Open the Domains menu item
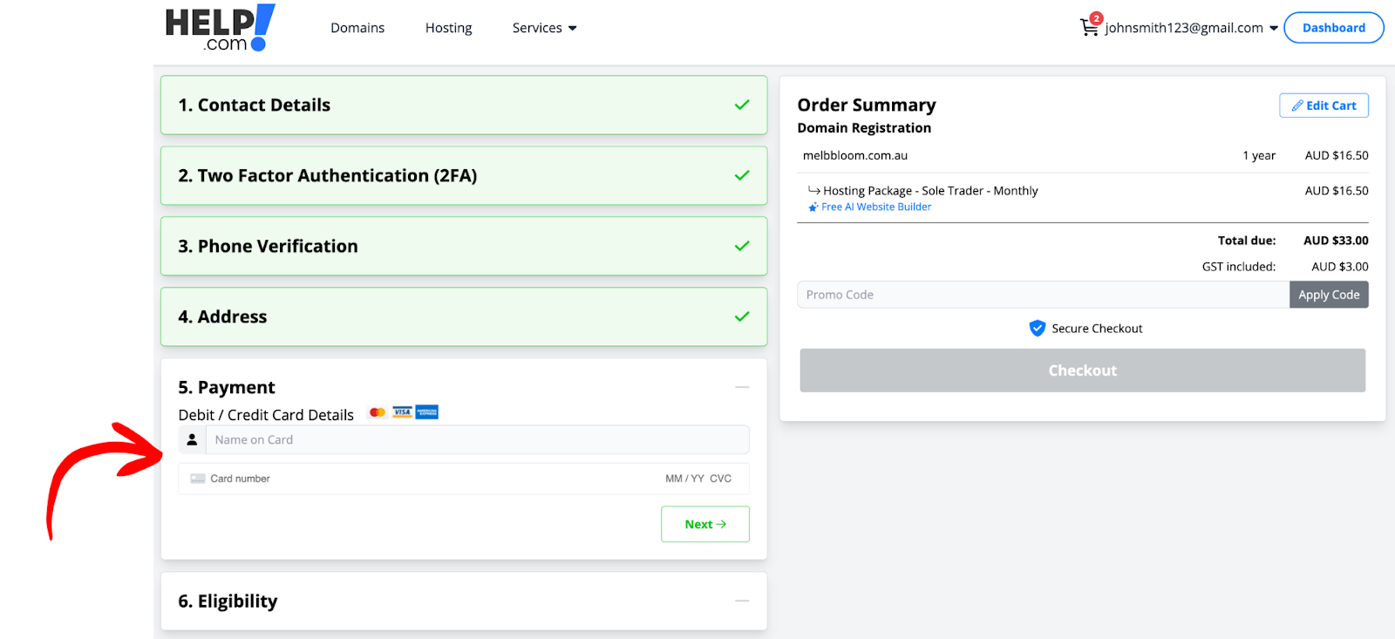Image resolution: width=1395 pixels, height=639 pixels. 357,28
